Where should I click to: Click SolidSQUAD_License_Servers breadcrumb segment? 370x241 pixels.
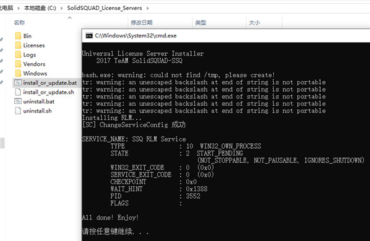(x=105, y=8)
